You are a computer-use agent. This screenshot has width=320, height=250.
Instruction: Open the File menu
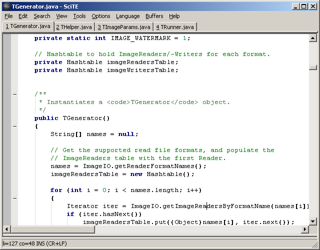tap(8, 16)
